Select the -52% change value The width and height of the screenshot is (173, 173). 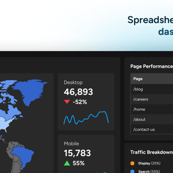[80, 102]
